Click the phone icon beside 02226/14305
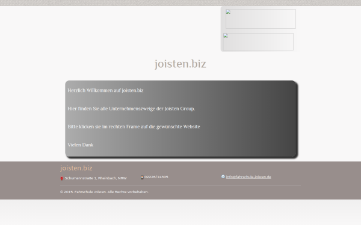Image resolution: width=361 pixels, height=225 pixels. (142, 177)
